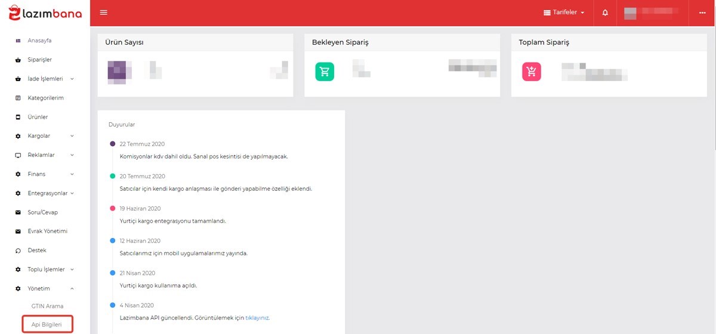
Task: Open Kargolar menu item
Action: [39, 136]
